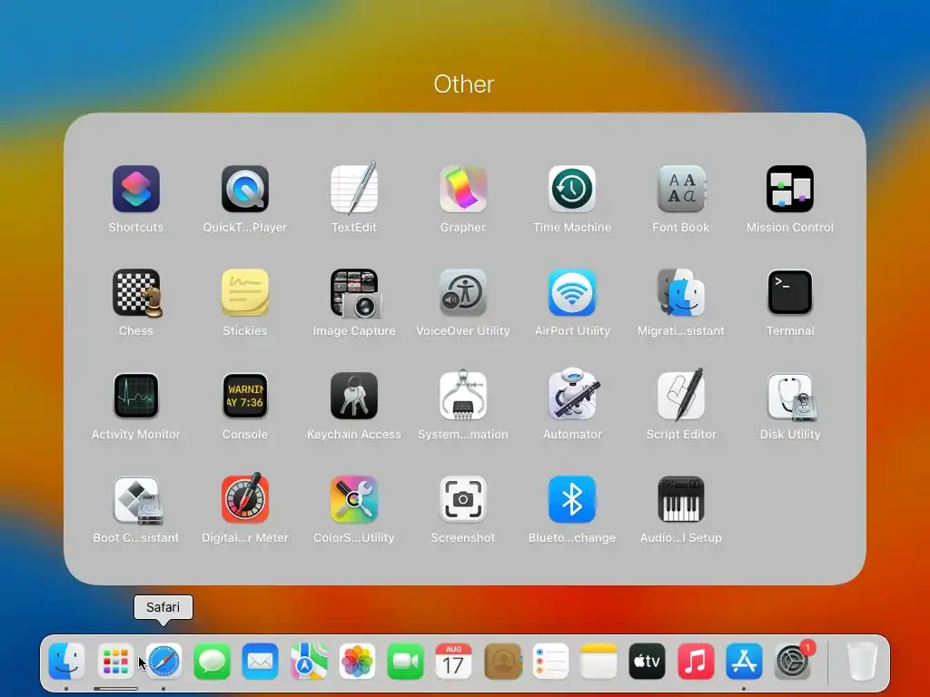Open TextEdit from the Other folder
The image size is (930, 697).
click(x=354, y=188)
